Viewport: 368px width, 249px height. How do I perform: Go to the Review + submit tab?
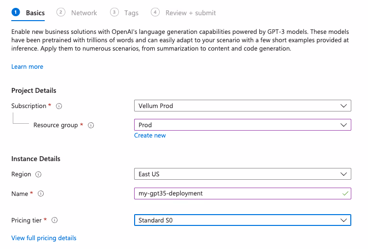[190, 13]
